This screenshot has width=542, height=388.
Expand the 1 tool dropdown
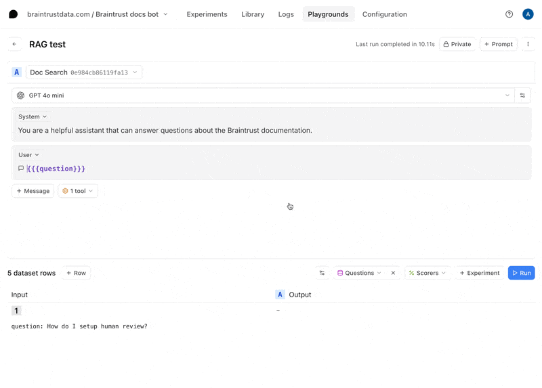pyautogui.click(x=78, y=191)
